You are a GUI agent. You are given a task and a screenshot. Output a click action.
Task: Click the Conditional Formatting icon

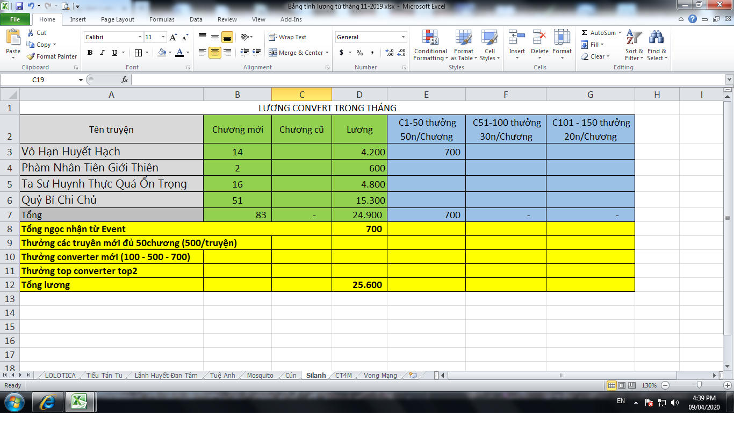click(x=430, y=39)
